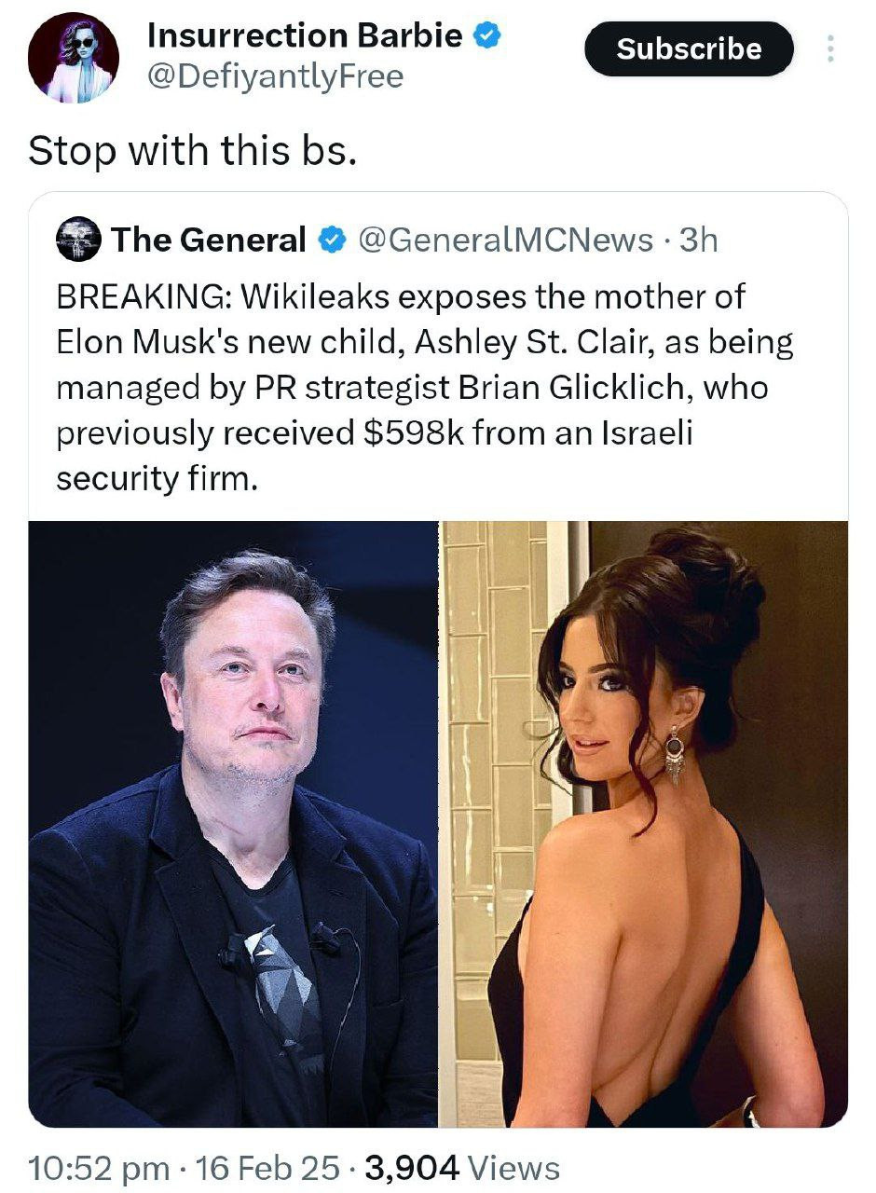Open Insurrection Barbie's profile avatar
The image size is (876, 1193).
coord(72,58)
